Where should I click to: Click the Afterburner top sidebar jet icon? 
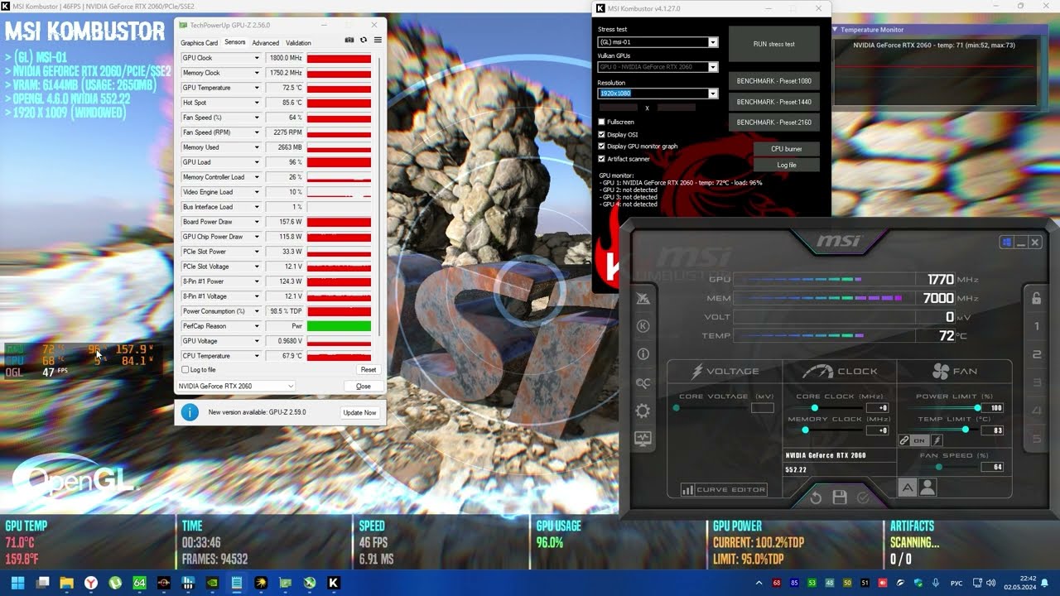[643, 299]
